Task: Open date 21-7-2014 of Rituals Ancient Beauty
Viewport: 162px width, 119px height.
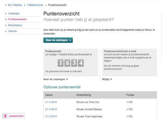Action: (x=51, y=109)
